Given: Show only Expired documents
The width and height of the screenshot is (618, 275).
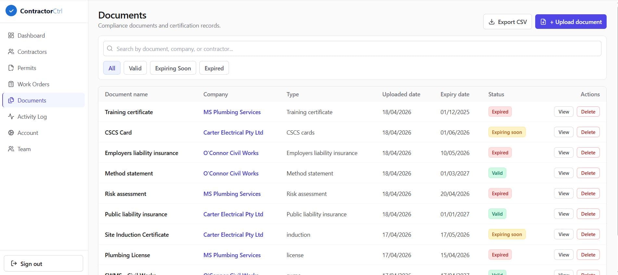Looking at the screenshot, I should click(214, 68).
